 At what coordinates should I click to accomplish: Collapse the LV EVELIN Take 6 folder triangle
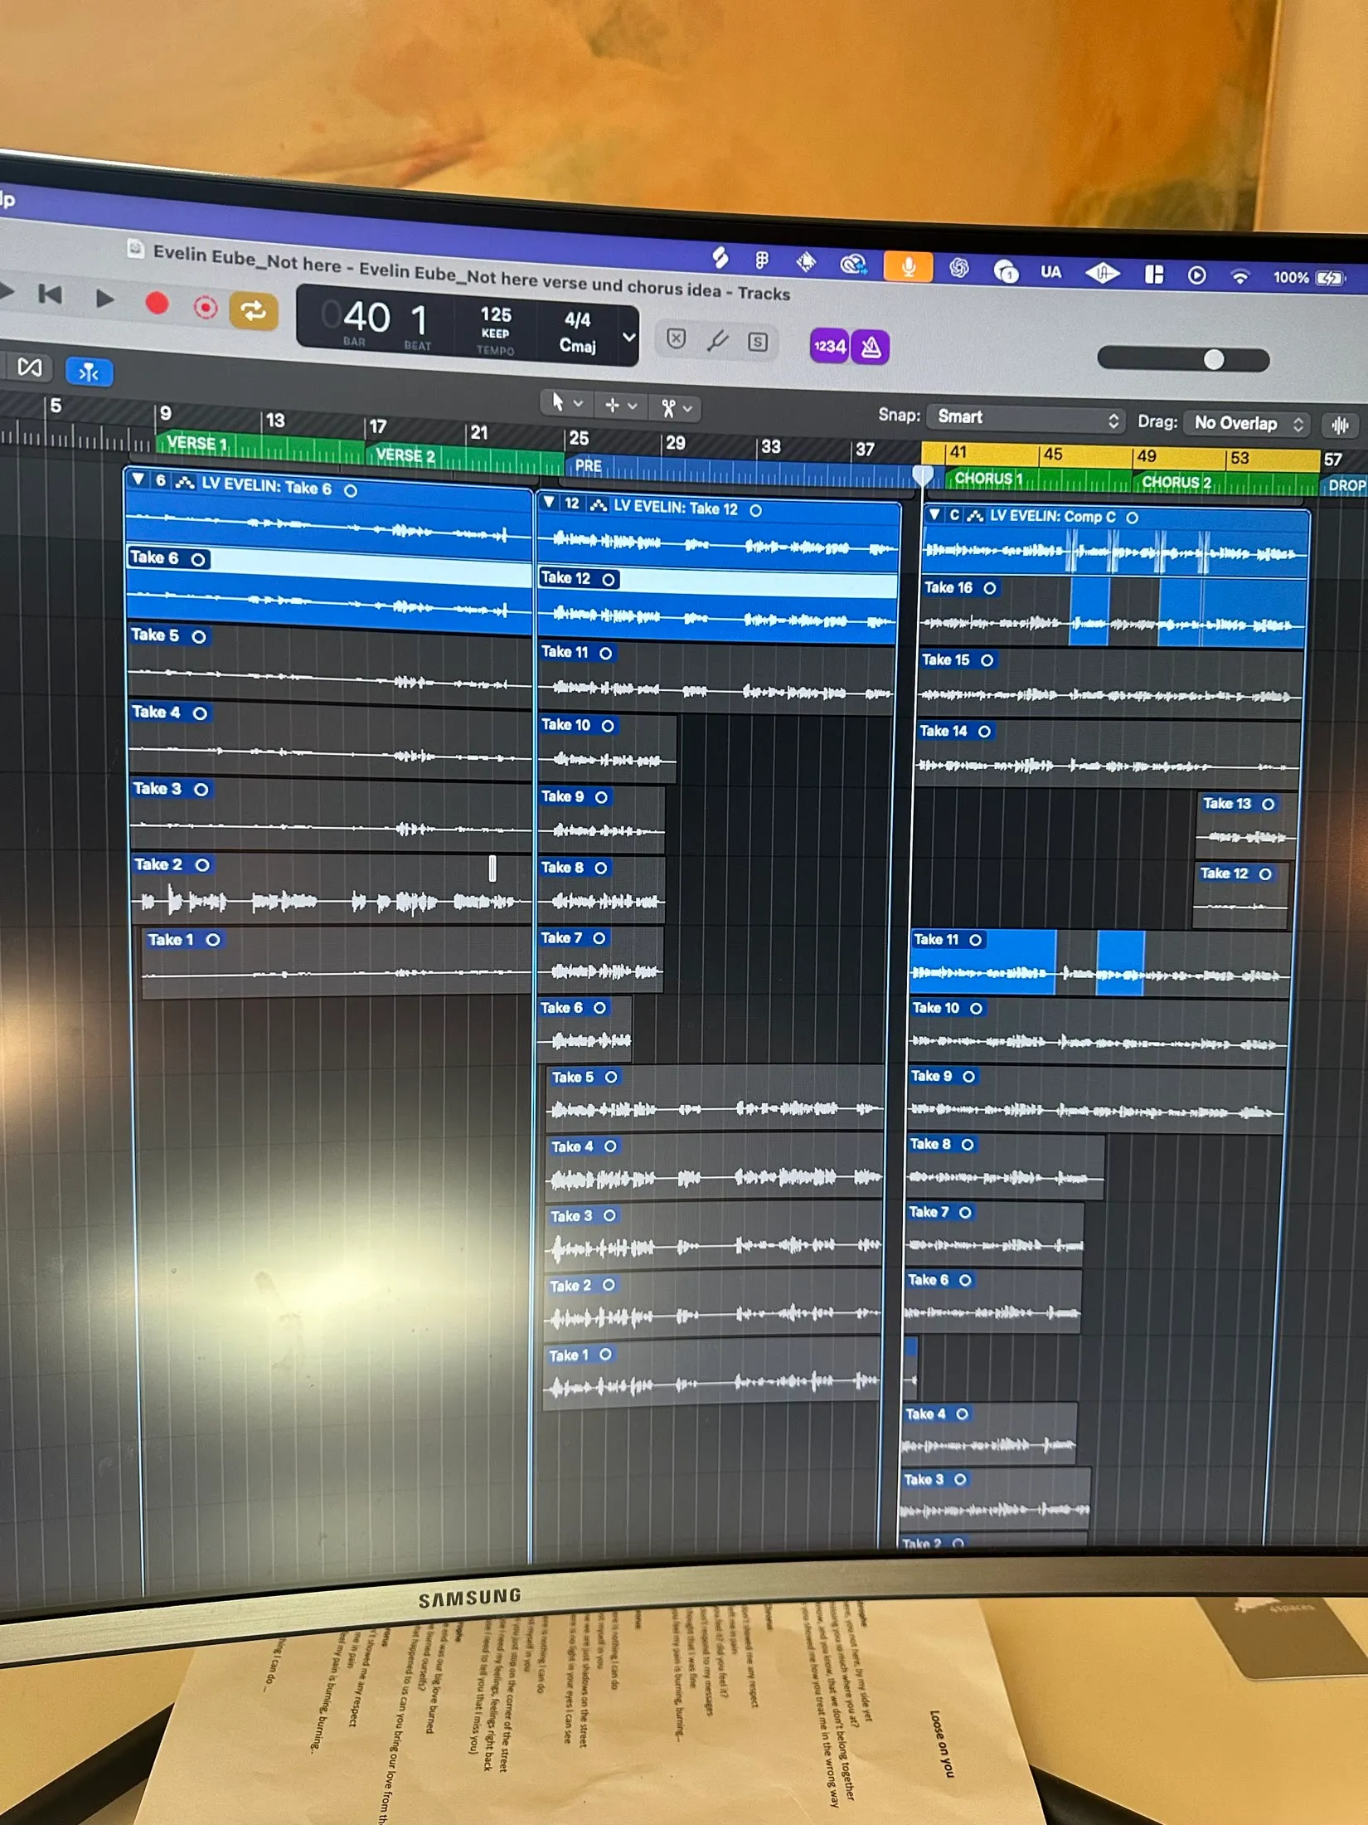click(138, 479)
